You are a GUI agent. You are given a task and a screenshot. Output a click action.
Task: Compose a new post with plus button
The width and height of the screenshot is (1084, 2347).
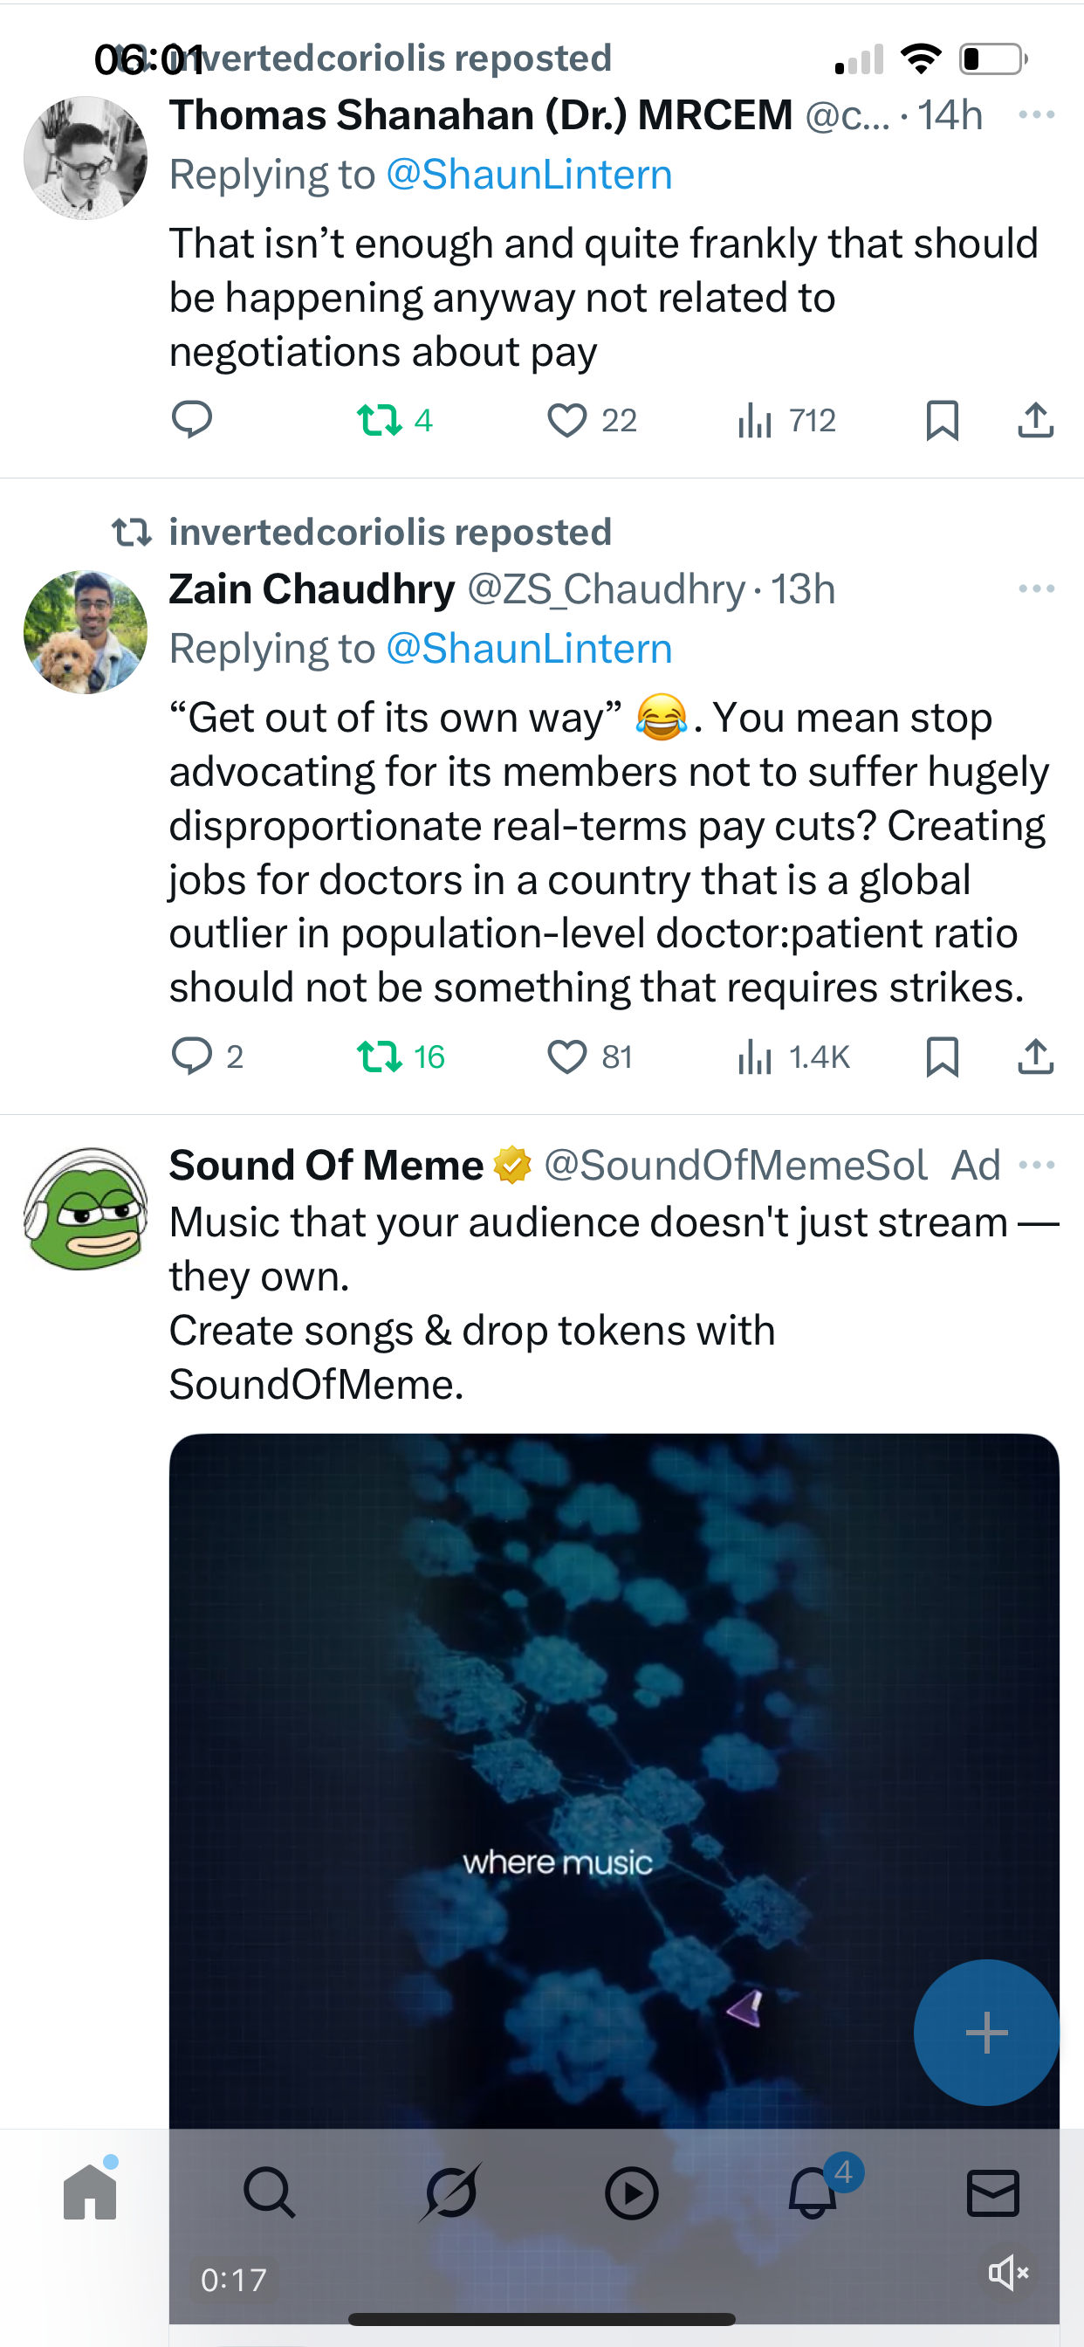point(986,2033)
